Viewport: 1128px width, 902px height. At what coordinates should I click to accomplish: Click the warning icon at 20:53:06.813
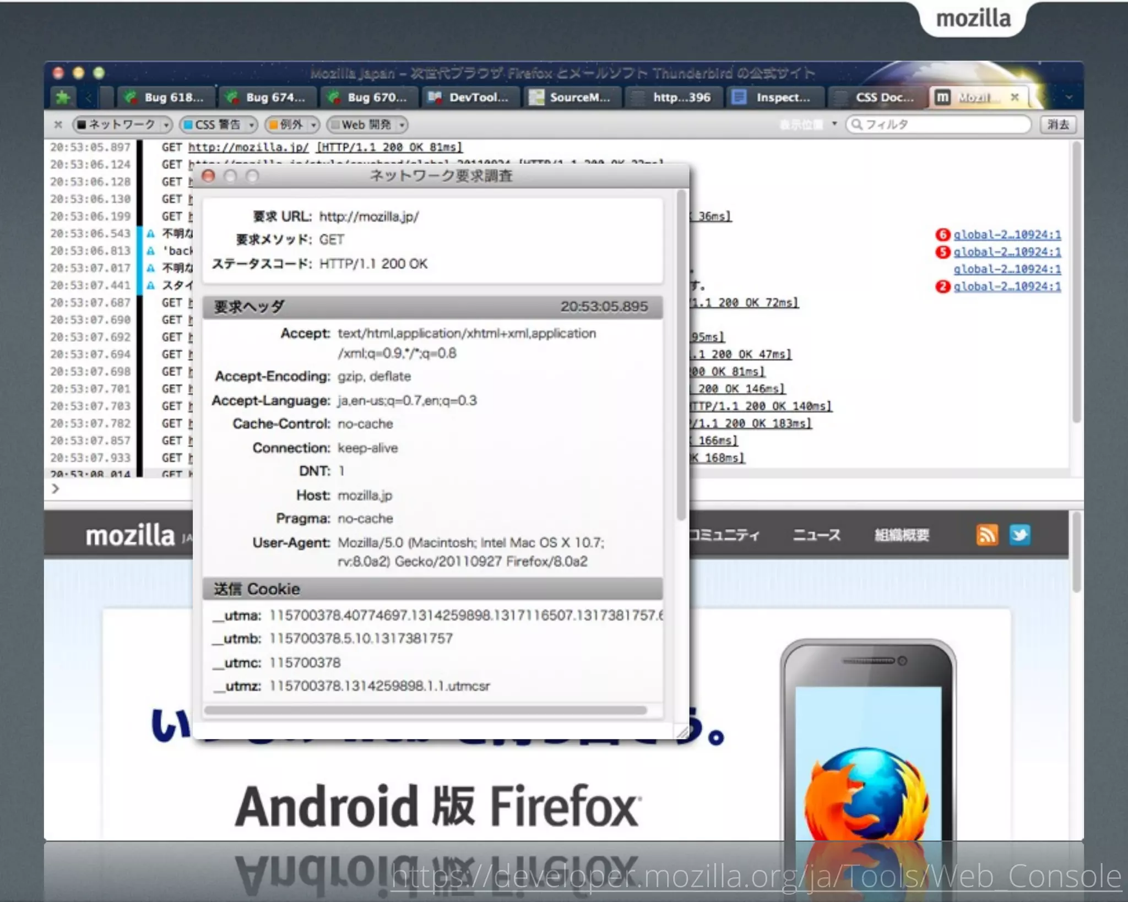[x=150, y=251]
